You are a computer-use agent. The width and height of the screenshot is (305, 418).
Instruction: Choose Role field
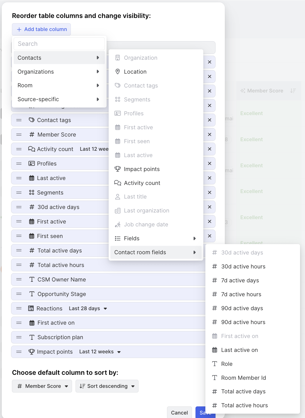(x=253, y=364)
